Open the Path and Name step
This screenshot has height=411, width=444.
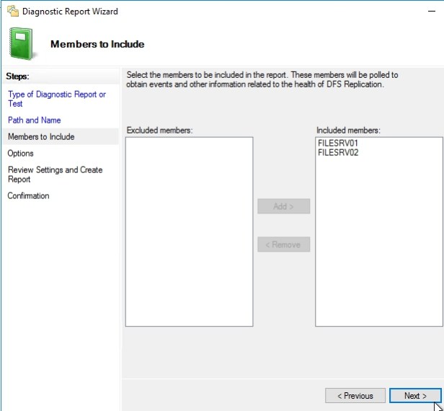tap(34, 120)
